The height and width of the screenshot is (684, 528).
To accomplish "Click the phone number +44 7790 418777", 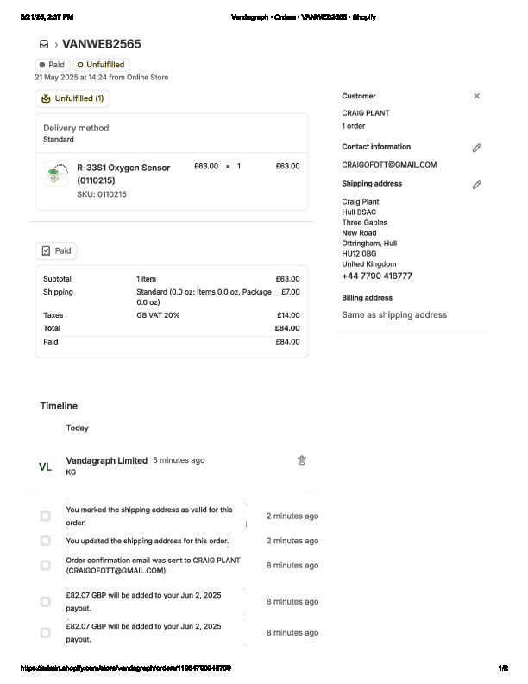I will tap(377, 276).
